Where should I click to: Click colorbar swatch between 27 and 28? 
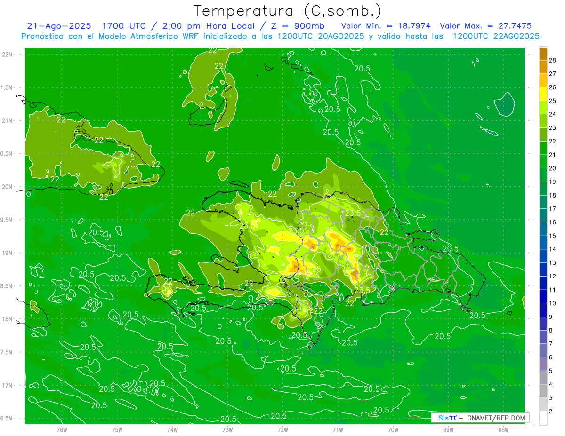coord(543,67)
